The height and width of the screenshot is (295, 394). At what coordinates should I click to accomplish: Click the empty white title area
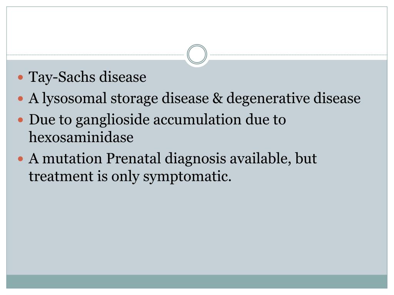pyautogui.click(x=197, y=28)
